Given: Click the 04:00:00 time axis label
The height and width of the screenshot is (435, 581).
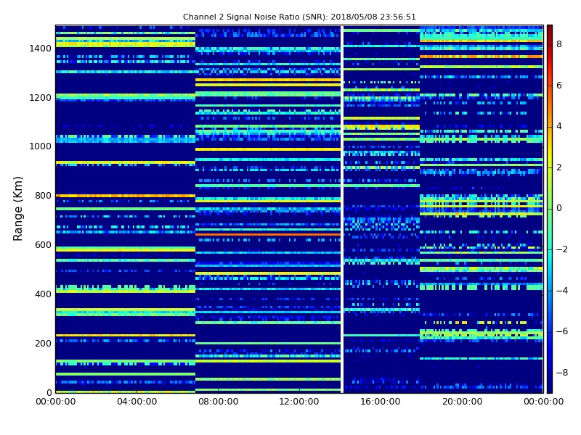Looking at the screenshot, I should pyautogui.click(x=137, y=402).
